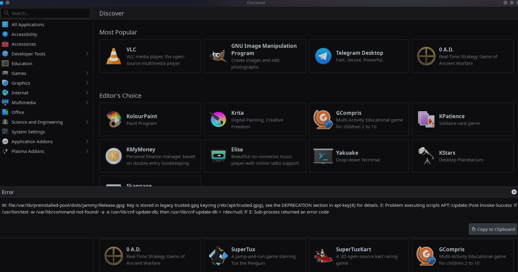Open the Accessibility category
The height and width of the screenshot is (272, 518).
point(46,34)
